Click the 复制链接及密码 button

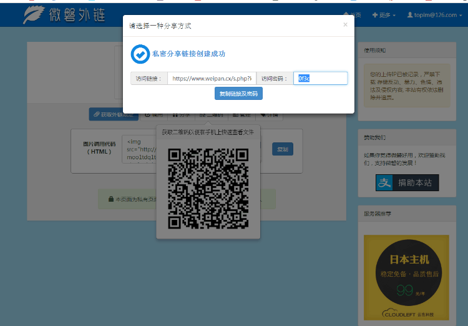(x=238, y=94)
